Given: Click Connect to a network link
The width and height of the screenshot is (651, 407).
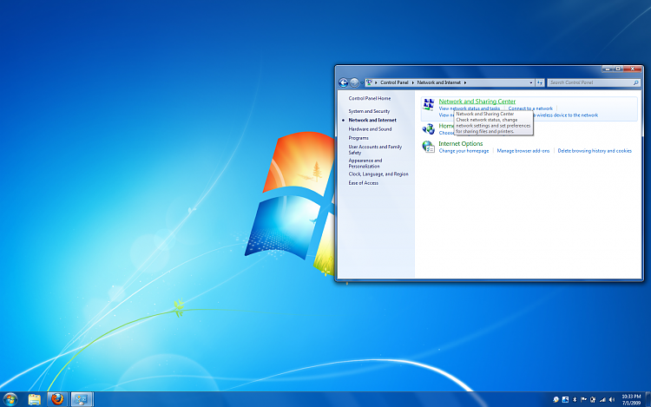Looking at the screenshot, I should pos(530,108).
